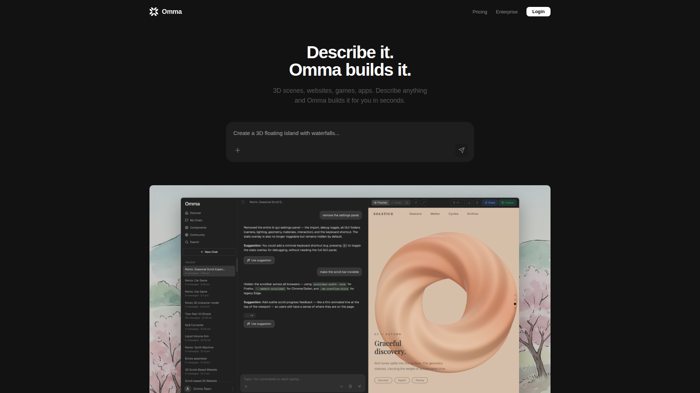The width and height of the screenshot is (700, 393).
Task: Send the chat message with the paper plane icon
Action: [x=359, y=386]
